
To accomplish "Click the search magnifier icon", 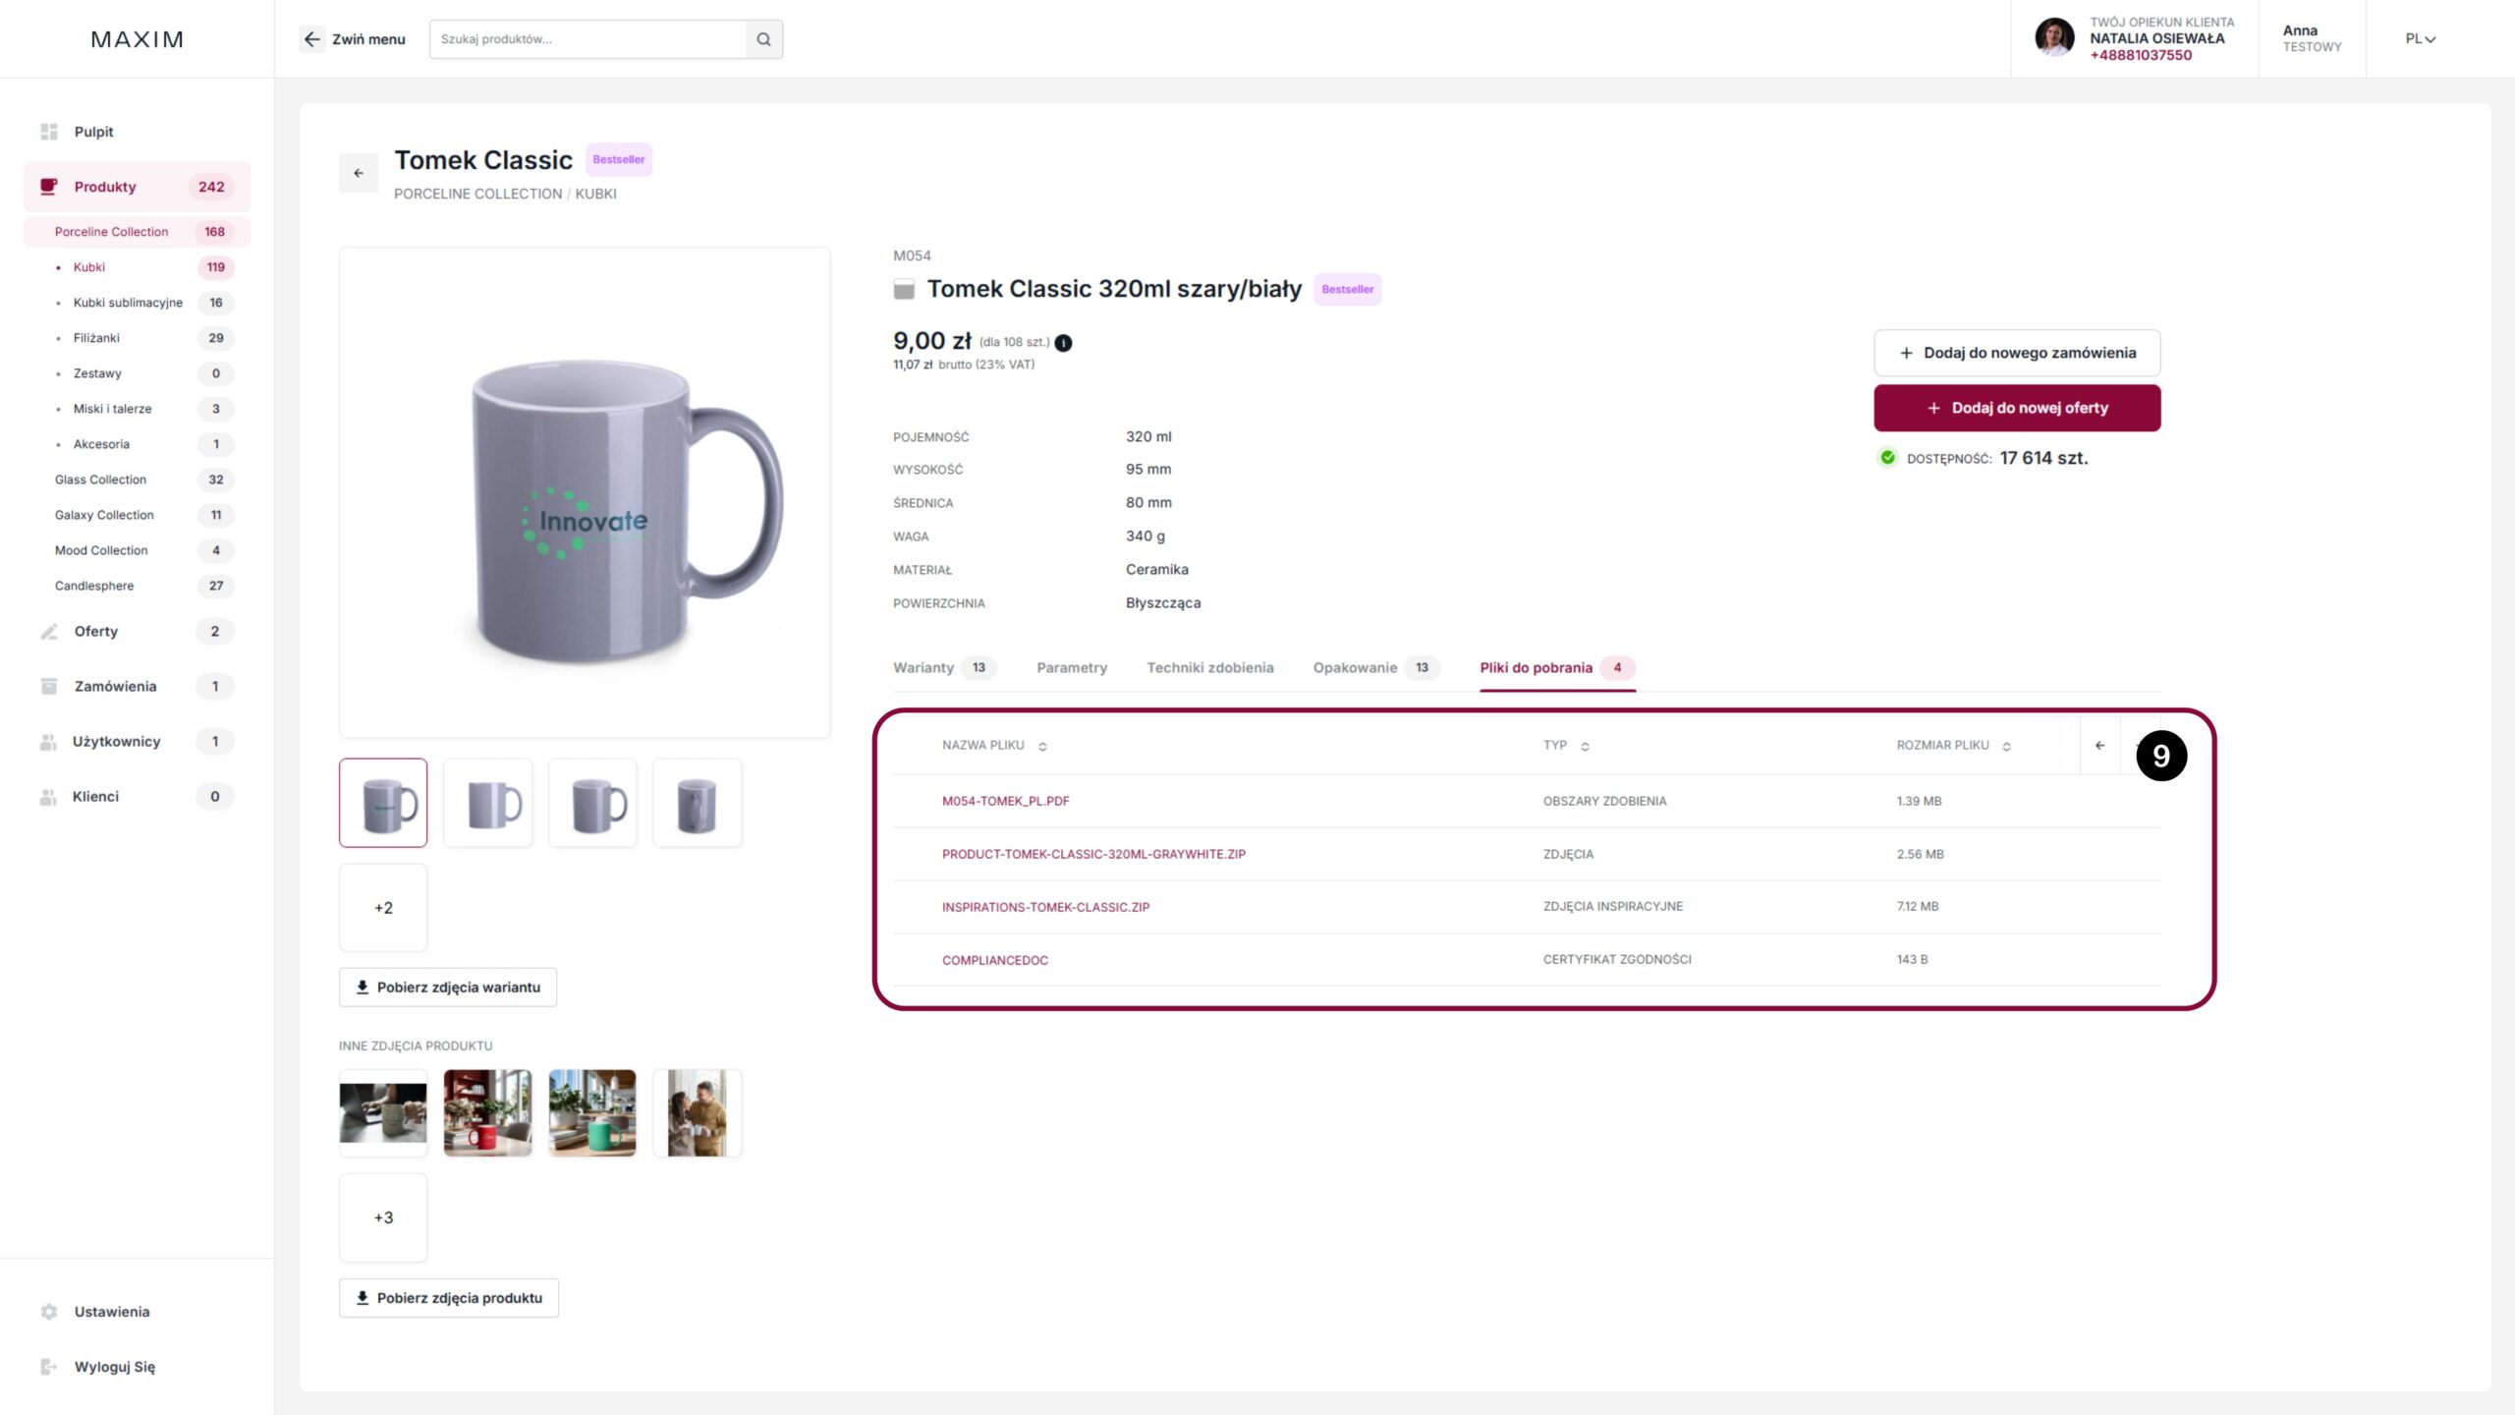I will click(x=763, y=39).
